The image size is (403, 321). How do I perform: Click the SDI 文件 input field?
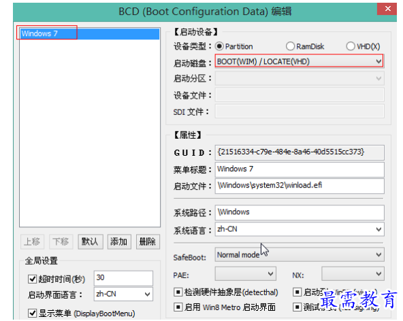point(300,112)
